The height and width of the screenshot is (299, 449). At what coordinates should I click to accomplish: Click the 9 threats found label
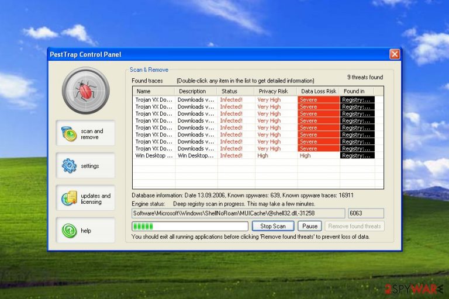pyautogui.click(x=365, y=77)
